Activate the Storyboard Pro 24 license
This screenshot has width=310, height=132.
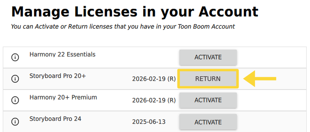click(x=208, y=122)
